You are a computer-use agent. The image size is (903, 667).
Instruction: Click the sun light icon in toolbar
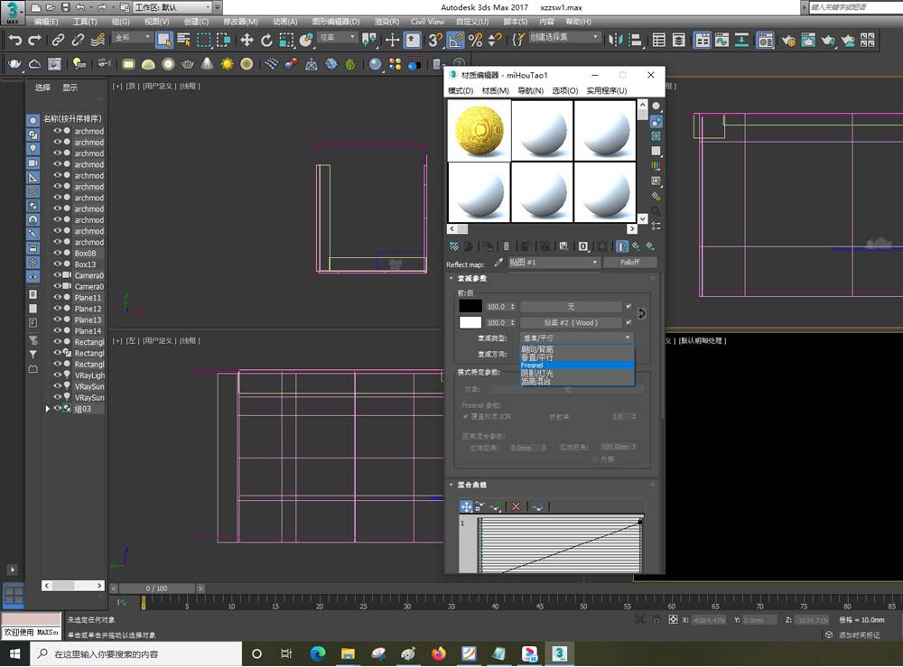[x=227, y=64]
